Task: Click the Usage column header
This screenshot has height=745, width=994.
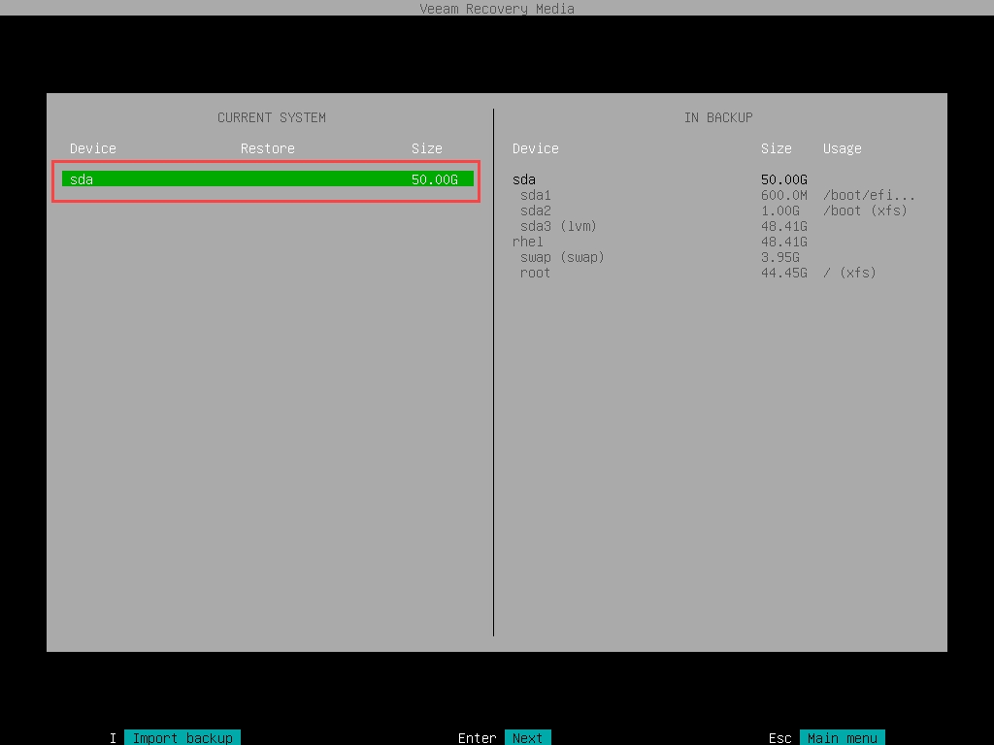Action: pos(842,148)
